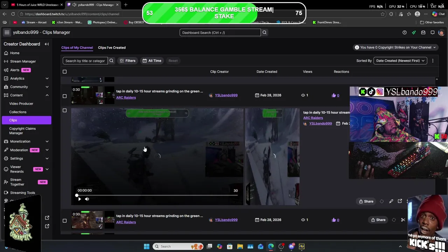Expand the Copyright Strikes notice

click(395, 47)
